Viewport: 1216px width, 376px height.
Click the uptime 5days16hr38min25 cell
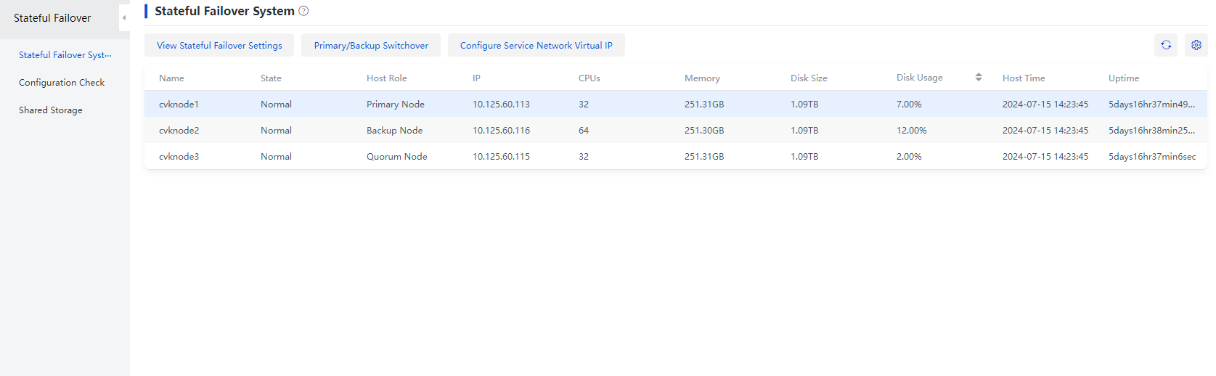pos(1151,130)
